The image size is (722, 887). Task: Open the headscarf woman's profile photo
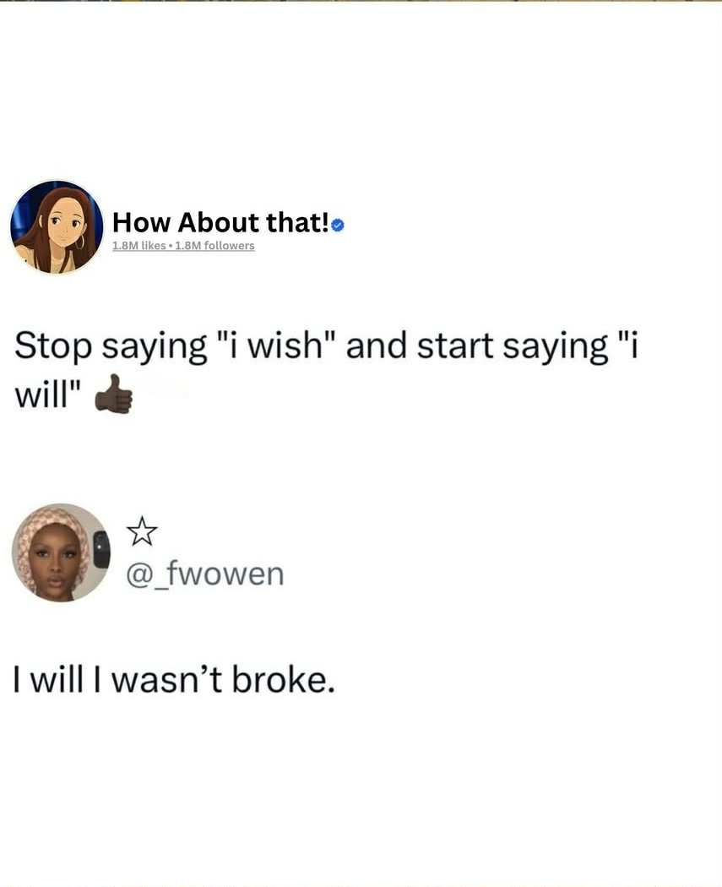click(61, 552)
